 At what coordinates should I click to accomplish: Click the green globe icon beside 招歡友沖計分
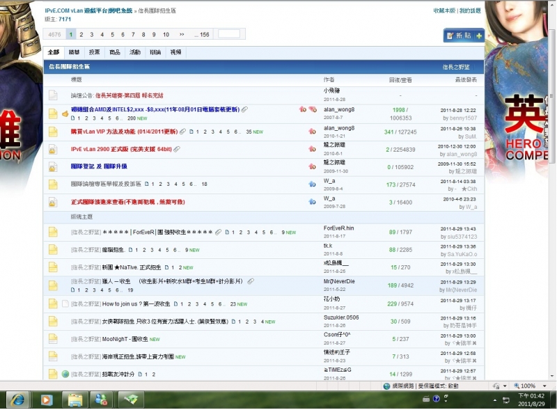click(65, 374)
